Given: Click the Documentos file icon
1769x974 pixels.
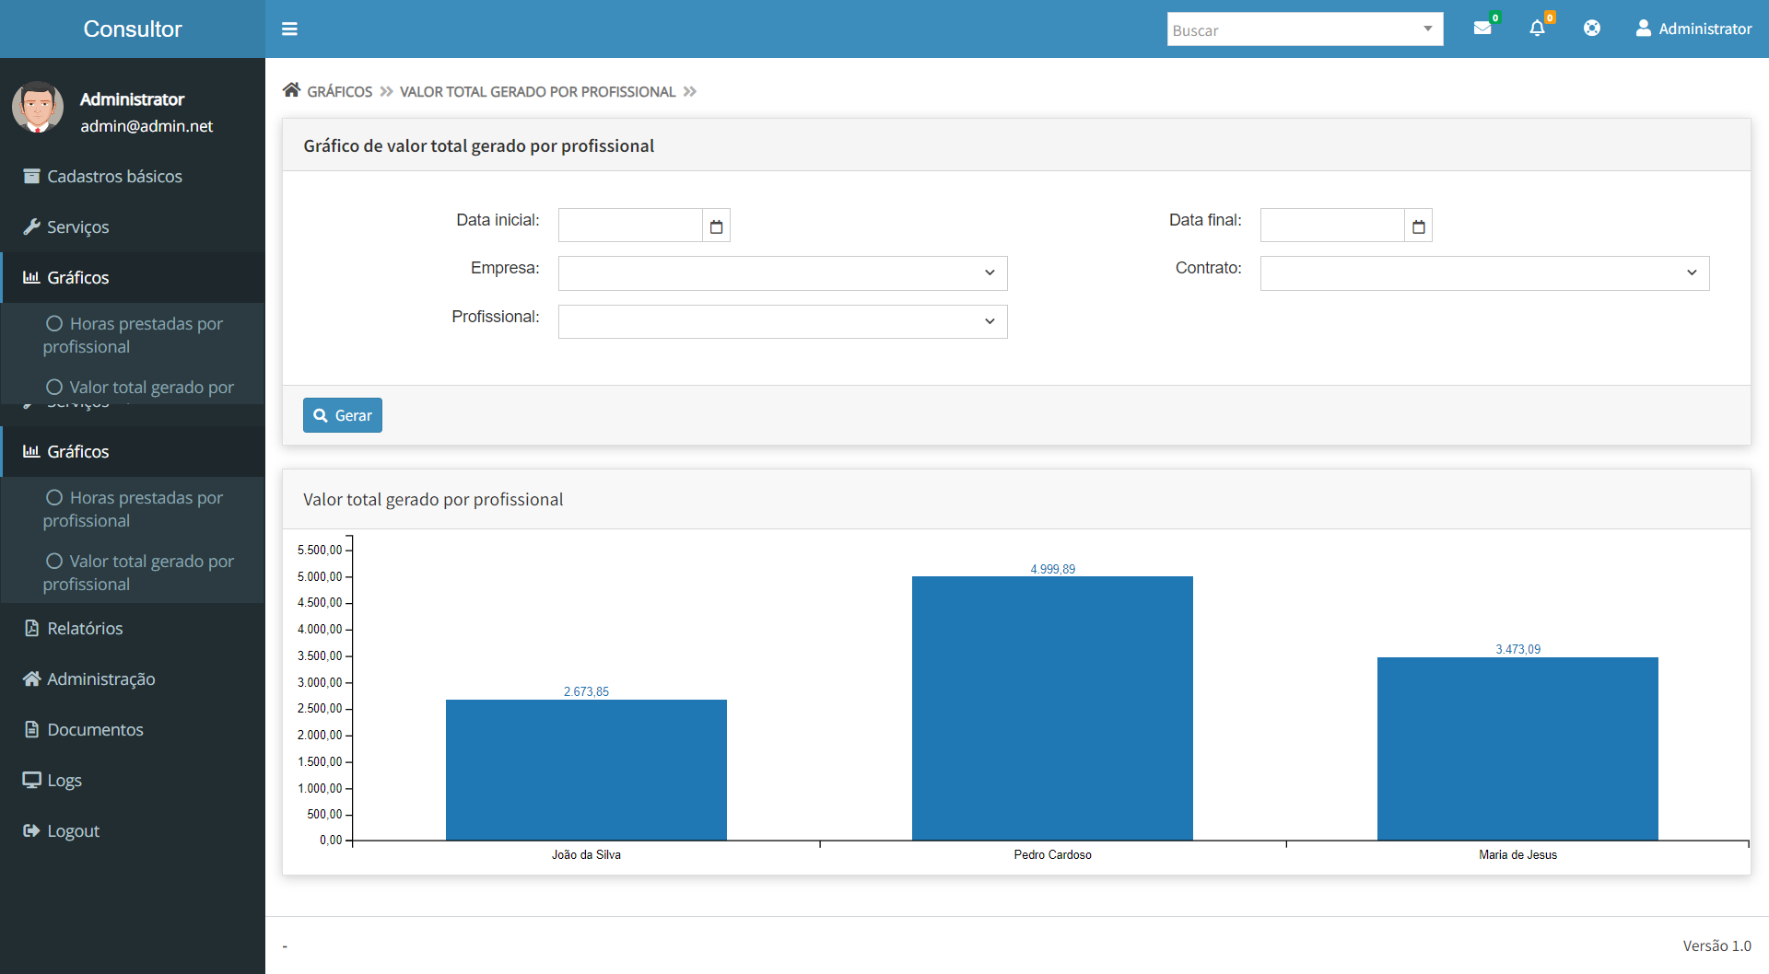Looking at the screenshot, I should (31, 729).
